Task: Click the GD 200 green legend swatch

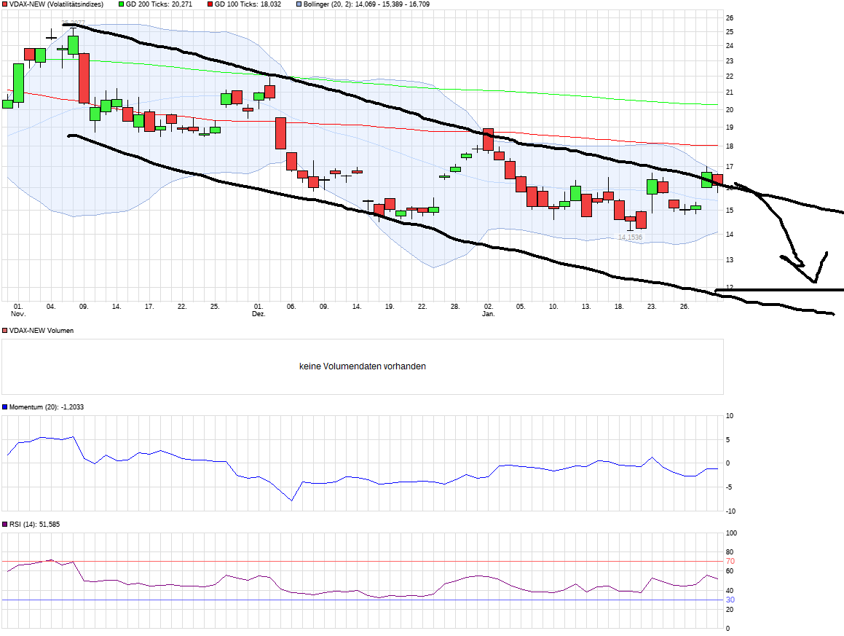Action: (x=121, y=4)
